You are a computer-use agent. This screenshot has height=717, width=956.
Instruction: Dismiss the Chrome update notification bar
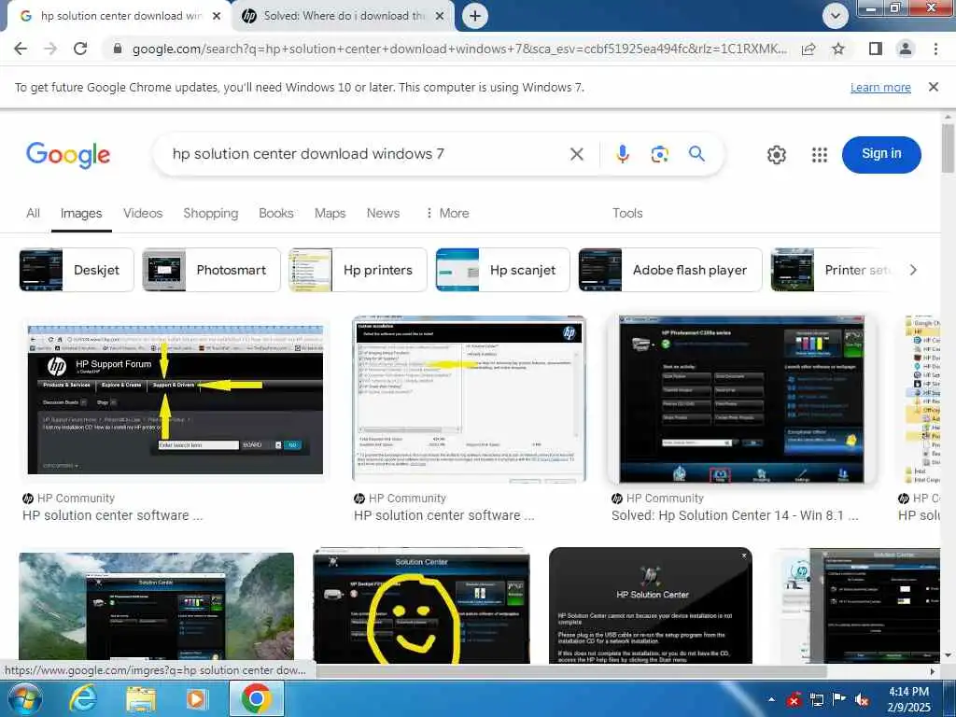tap(933, 87)
